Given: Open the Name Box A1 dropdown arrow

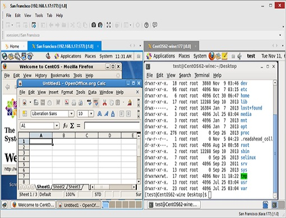Looking at the screenshot, I should coord(57,126).
